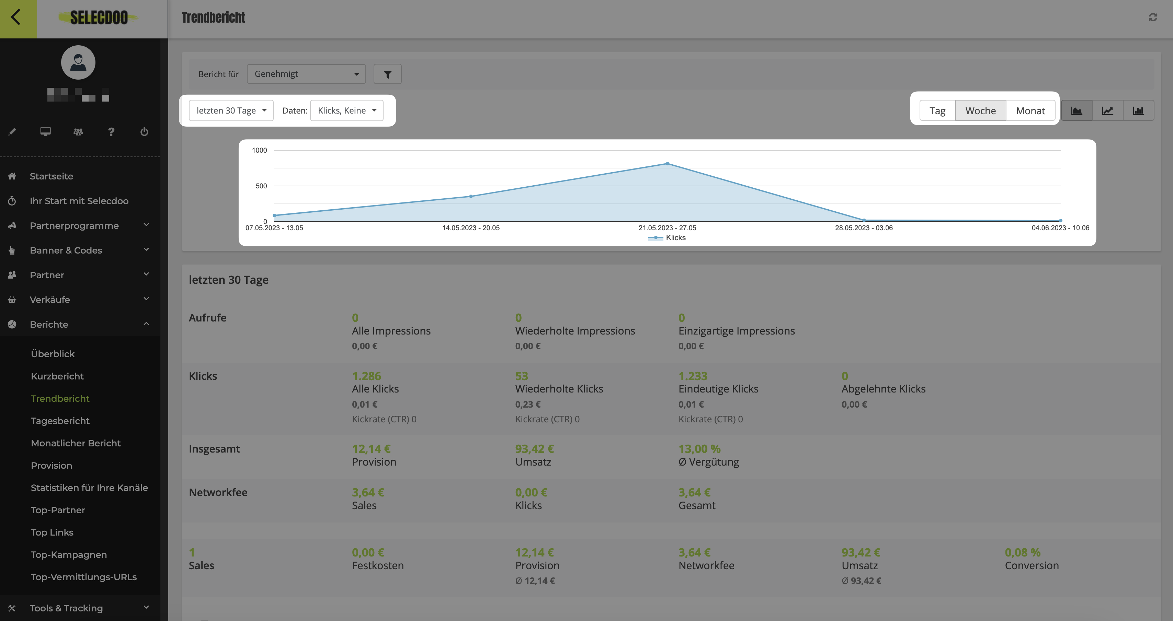Click the 13,00 % Vergütung value
This screenshot has width=1173, height=621.
tap(699, 448)
